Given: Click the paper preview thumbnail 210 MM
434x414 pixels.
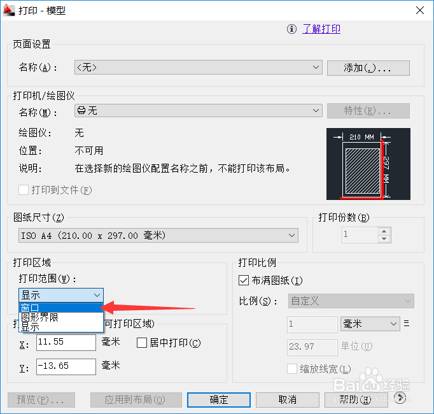Looking at the screenshot, I should [x=368, y=164].
